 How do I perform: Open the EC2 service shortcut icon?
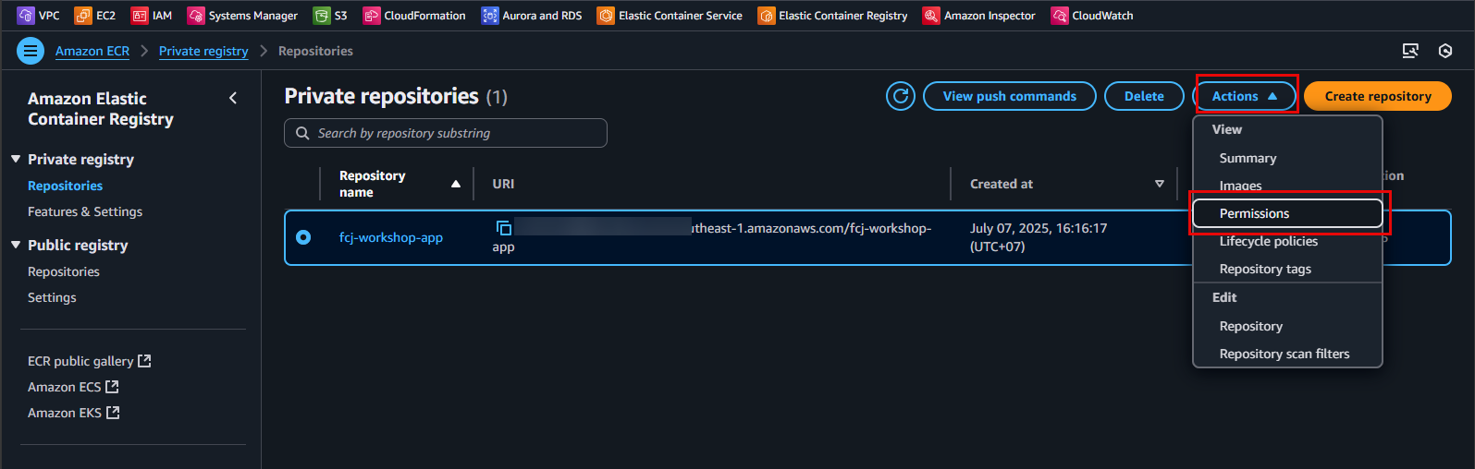(83, 16)
